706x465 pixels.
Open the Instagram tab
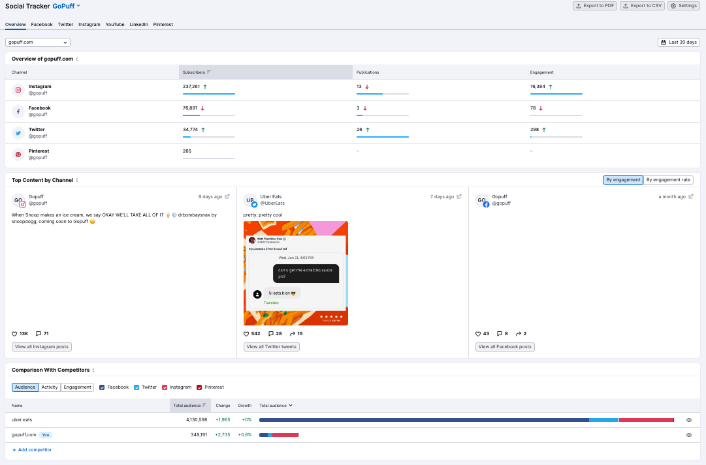point(89,25)
